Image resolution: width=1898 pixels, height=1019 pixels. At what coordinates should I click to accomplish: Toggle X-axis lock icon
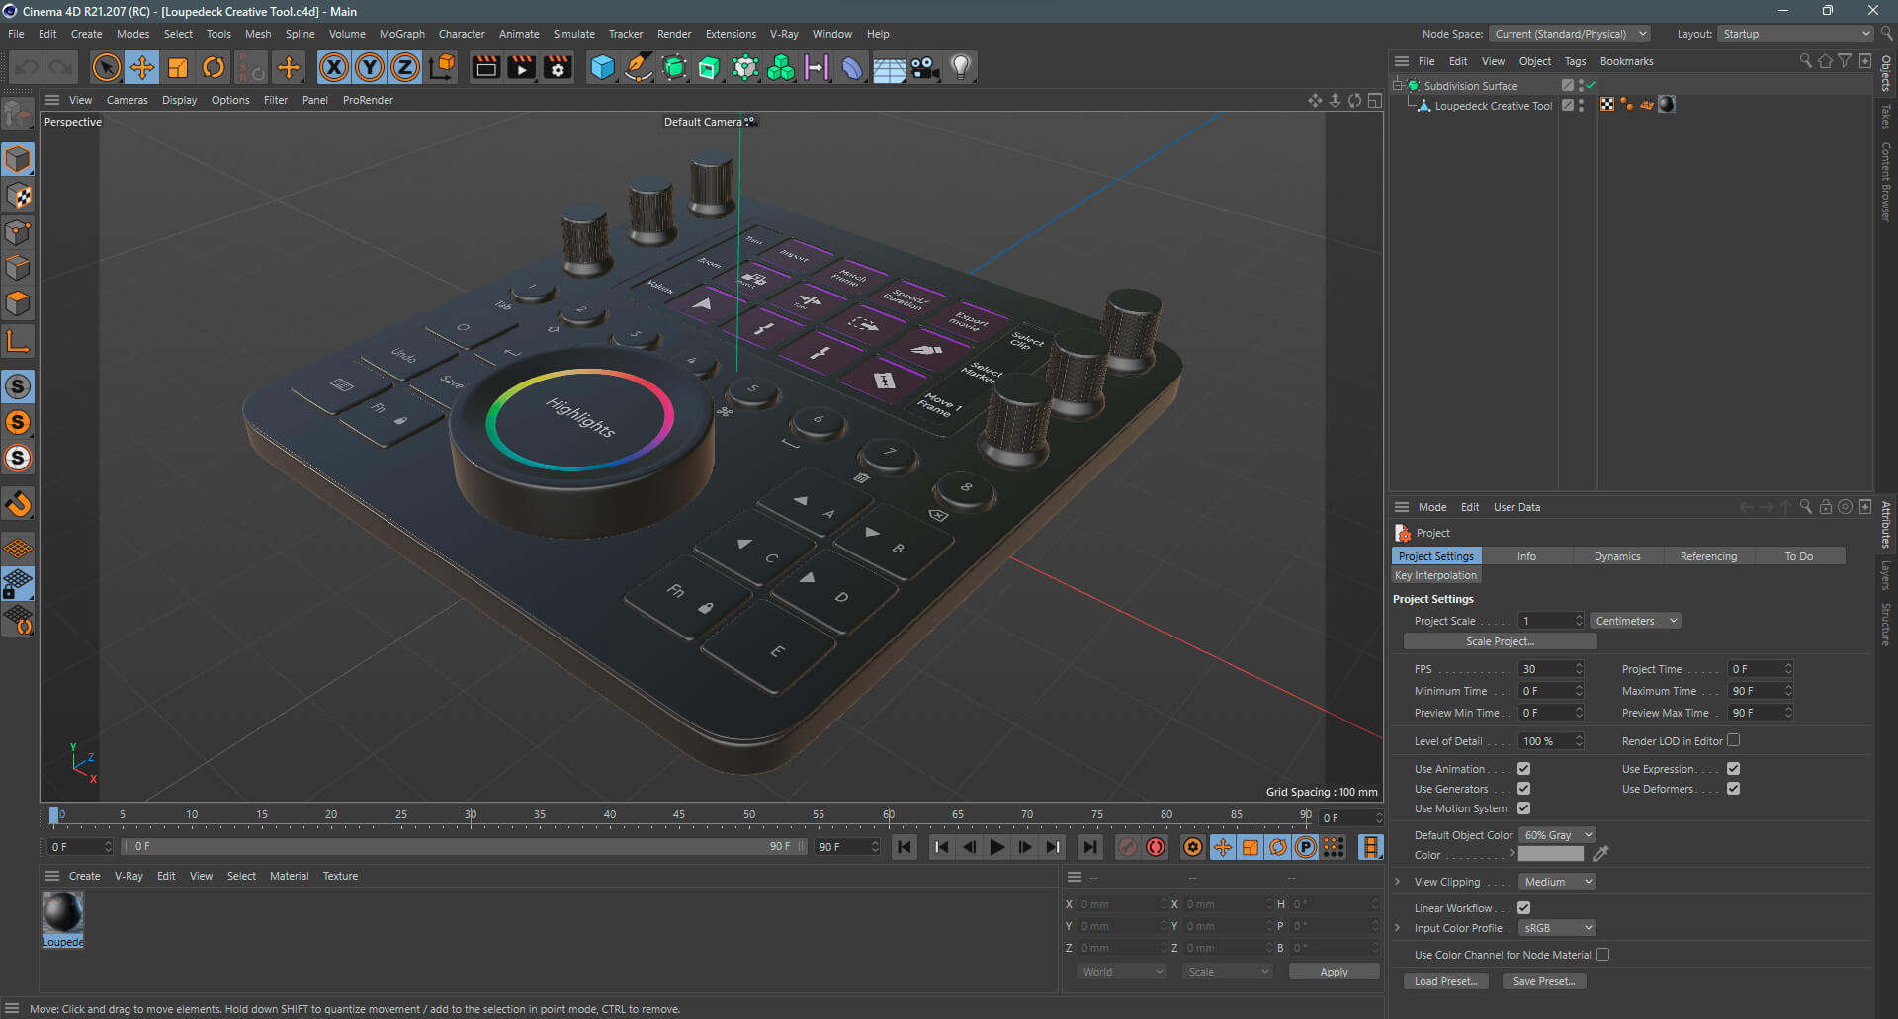334,67
